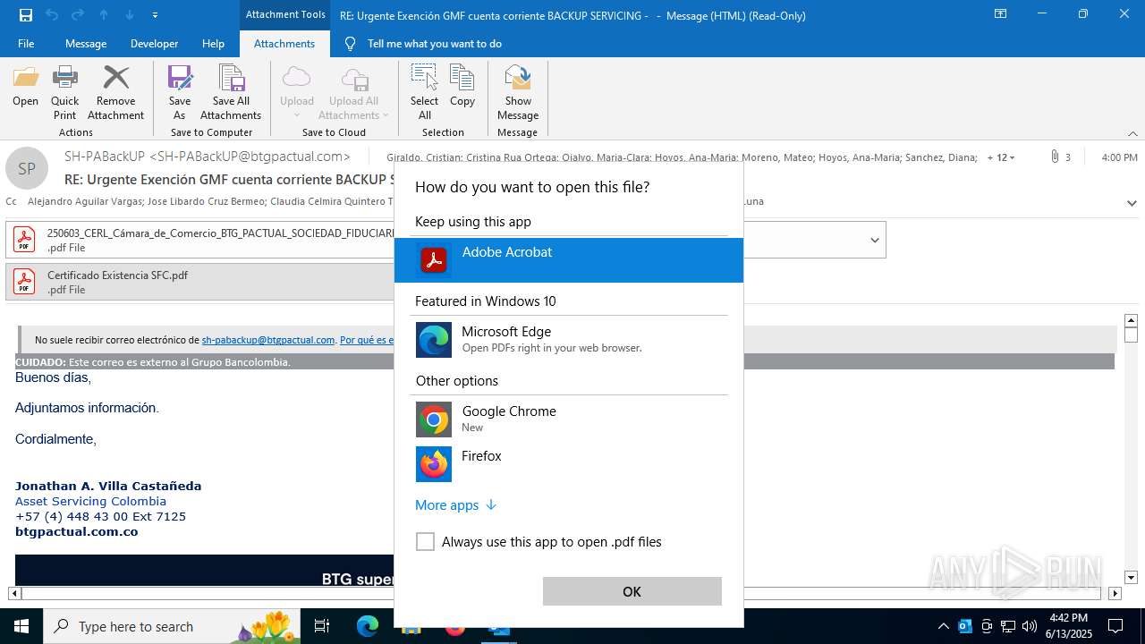Expand More apps list
Screen dimensions: 1145x644
coord(455,505)
